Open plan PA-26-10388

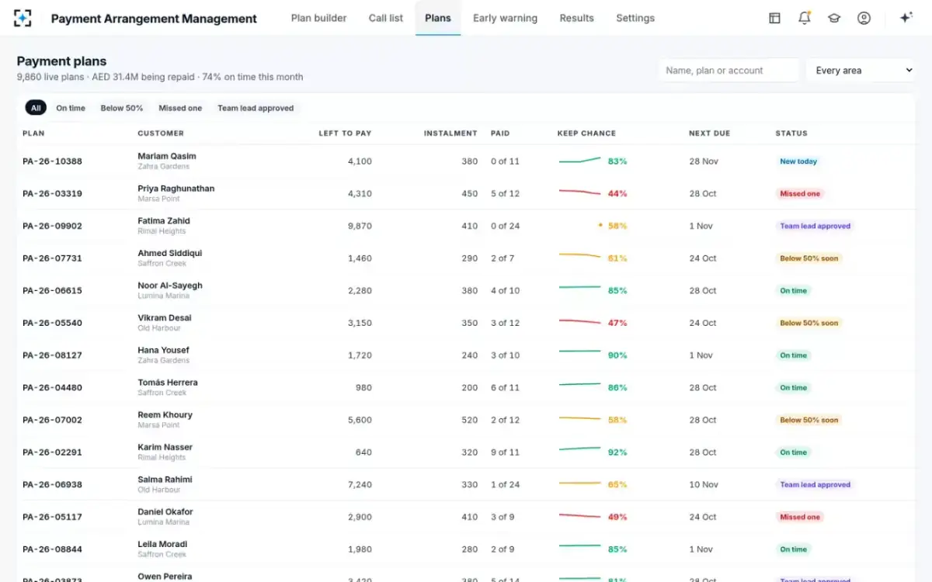52,161
